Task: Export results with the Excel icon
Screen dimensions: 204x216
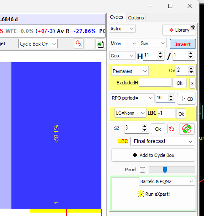Action: point(100,44)
